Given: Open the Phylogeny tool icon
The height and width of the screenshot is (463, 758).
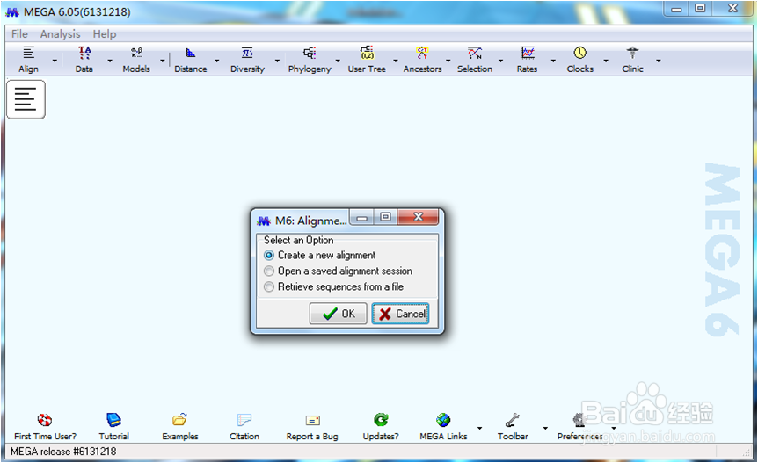Looking at the screenshot, I should pyautogui.click(x=310, y=53).
